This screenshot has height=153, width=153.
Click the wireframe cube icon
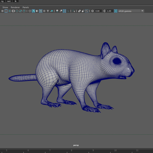point(30,11)
